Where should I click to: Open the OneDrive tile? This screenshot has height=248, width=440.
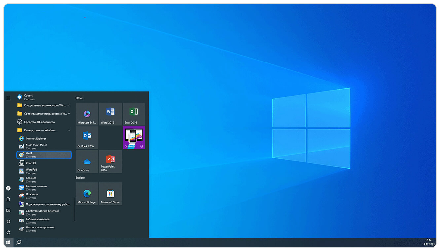click(x=87, y=161)
